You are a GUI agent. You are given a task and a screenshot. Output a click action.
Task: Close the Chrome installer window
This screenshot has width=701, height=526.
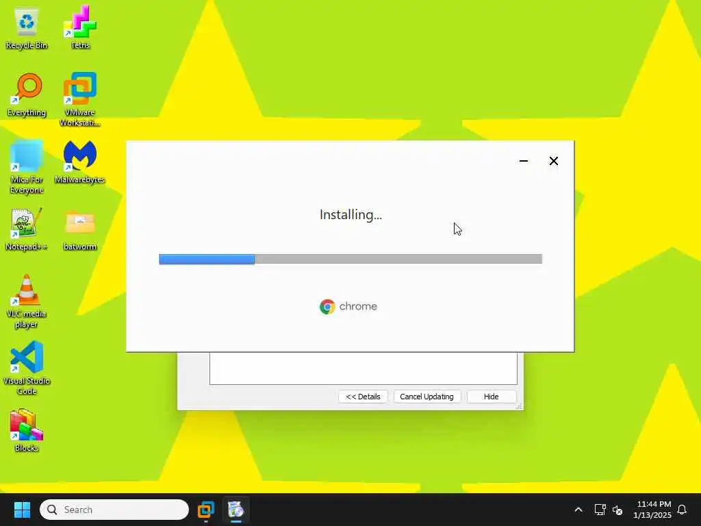click(553, 161)
